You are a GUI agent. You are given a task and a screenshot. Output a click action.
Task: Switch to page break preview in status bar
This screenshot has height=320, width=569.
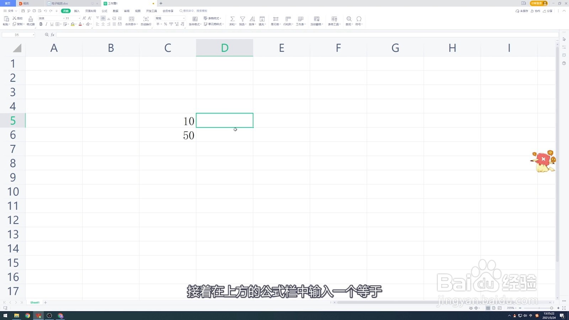pos(500,308)
